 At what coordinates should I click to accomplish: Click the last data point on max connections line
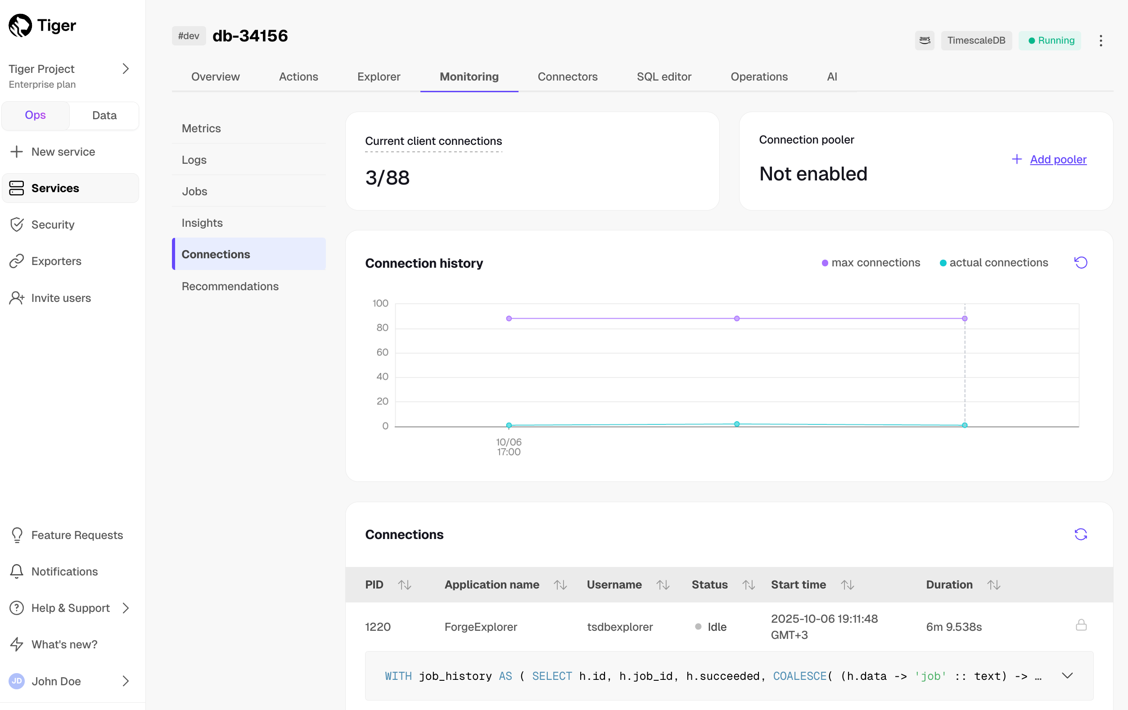click(x=964, y=319)
